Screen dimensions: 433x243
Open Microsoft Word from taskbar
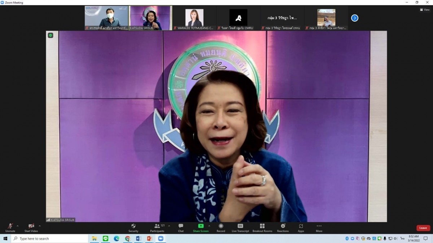pyautogui.click(x=139, y=238)
